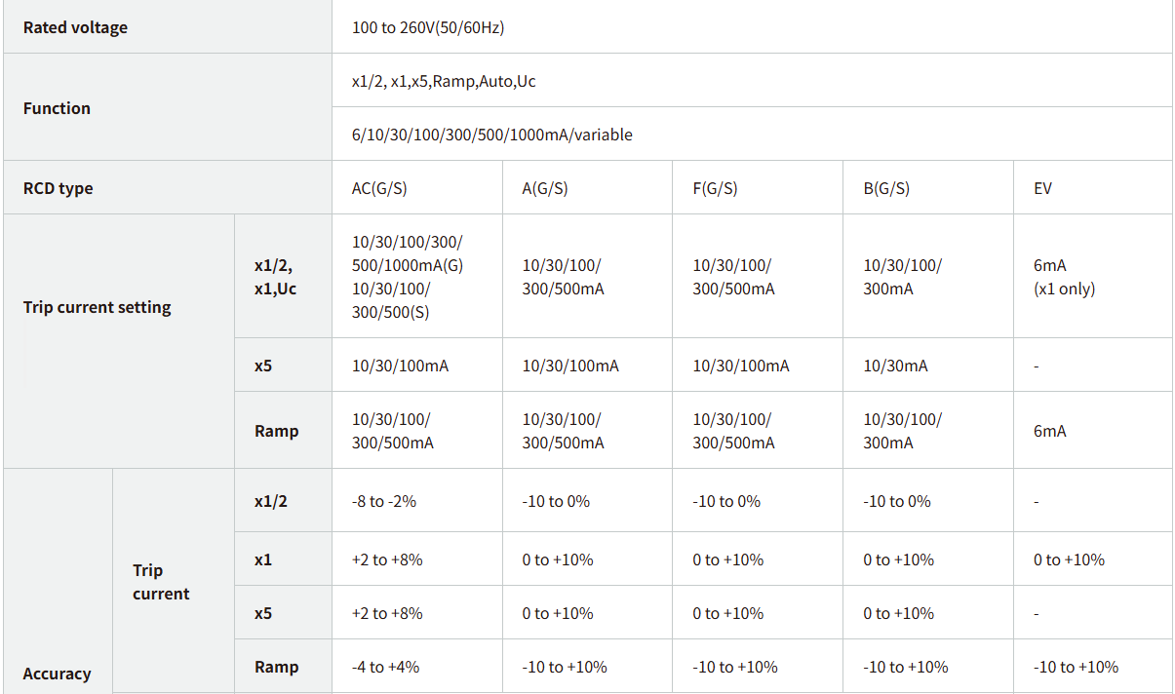Click the RCD type row header

pyautogui.click(x=59, y=188)
